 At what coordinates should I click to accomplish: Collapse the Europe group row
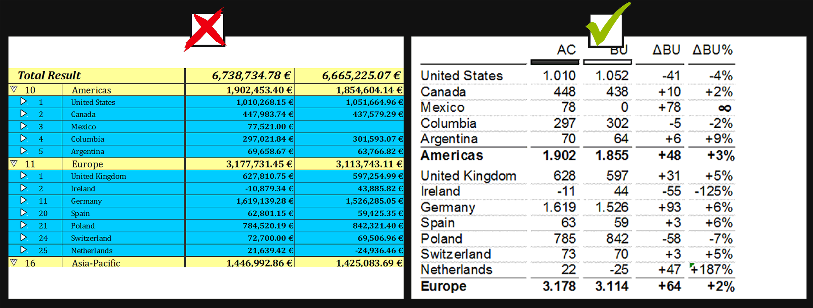[x=14, y=163]
